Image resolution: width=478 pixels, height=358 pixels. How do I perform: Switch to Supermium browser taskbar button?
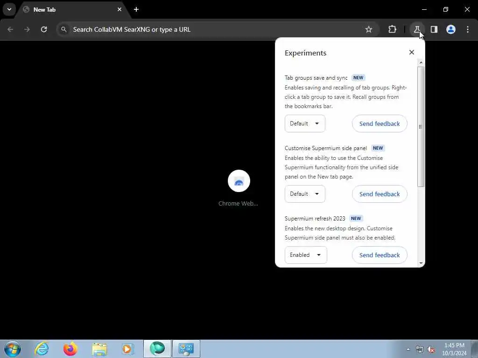[x=157, y=349]
